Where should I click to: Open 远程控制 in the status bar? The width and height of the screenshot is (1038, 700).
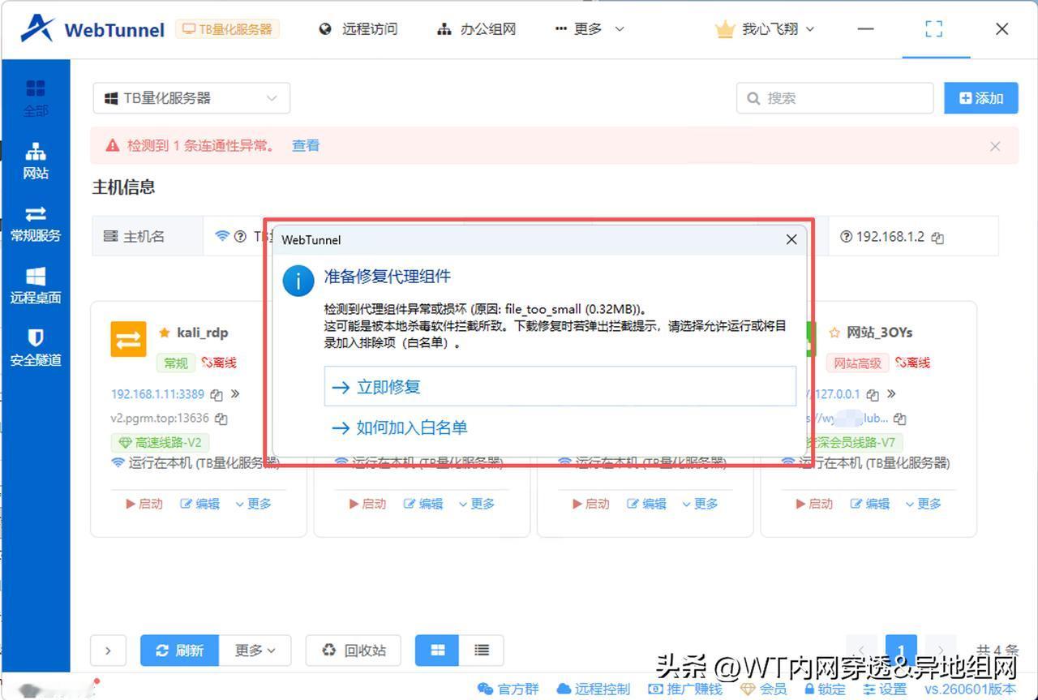[x=594, y=689]
